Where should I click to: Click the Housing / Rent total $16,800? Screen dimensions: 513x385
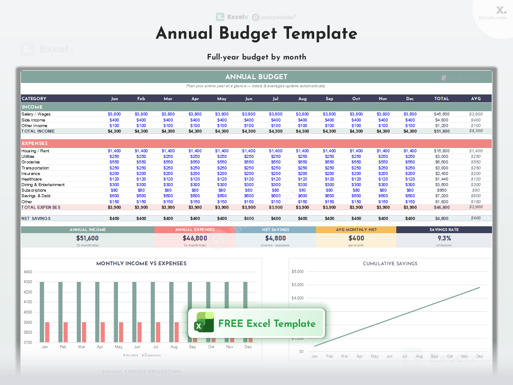[x=442, y=151]
